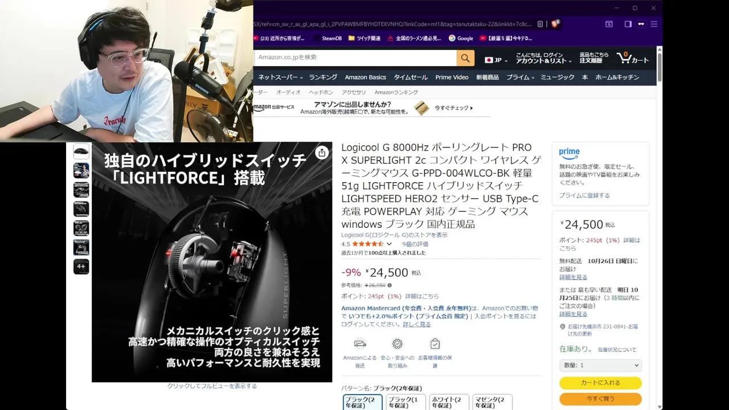Image resolution: width=729 pixels, height=410 pixels.
Task: Click the main product image for full view
Action: click(x=212, y=262)
